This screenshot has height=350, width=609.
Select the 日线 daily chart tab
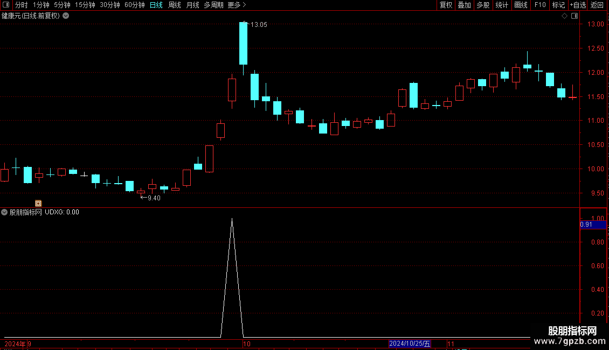click(x=156, y=5)
